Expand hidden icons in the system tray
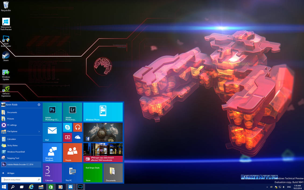The image size is (304, 190). tap(267, 187)
